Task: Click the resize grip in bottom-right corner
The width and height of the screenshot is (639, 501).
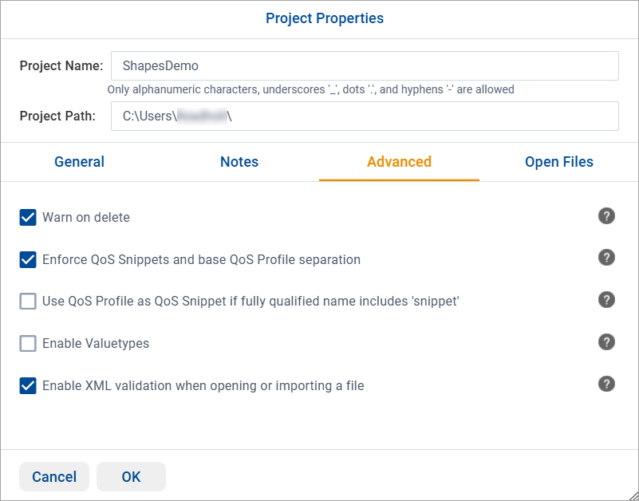Action: click(x=633, y=495)
